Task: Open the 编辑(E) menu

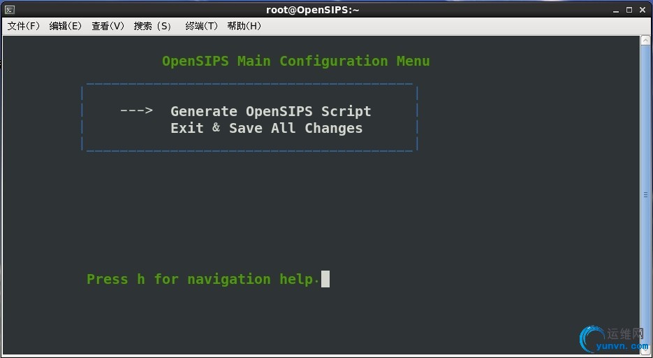Action: 66,26
